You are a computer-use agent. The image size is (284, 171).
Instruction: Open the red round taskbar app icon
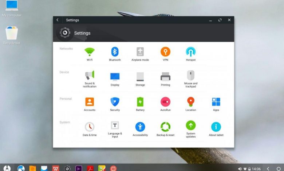113,168
